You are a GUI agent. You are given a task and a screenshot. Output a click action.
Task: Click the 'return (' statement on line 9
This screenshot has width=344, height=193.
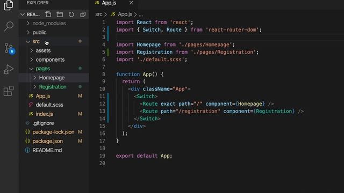point(134,81)
